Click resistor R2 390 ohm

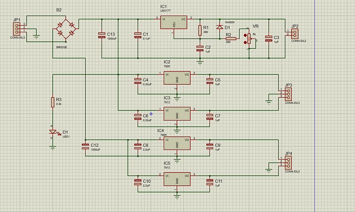pos(231,39)
